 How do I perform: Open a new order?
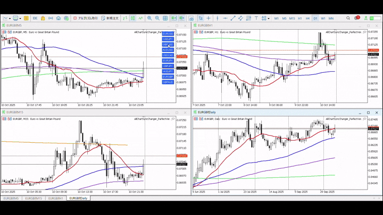click(110, 18)
